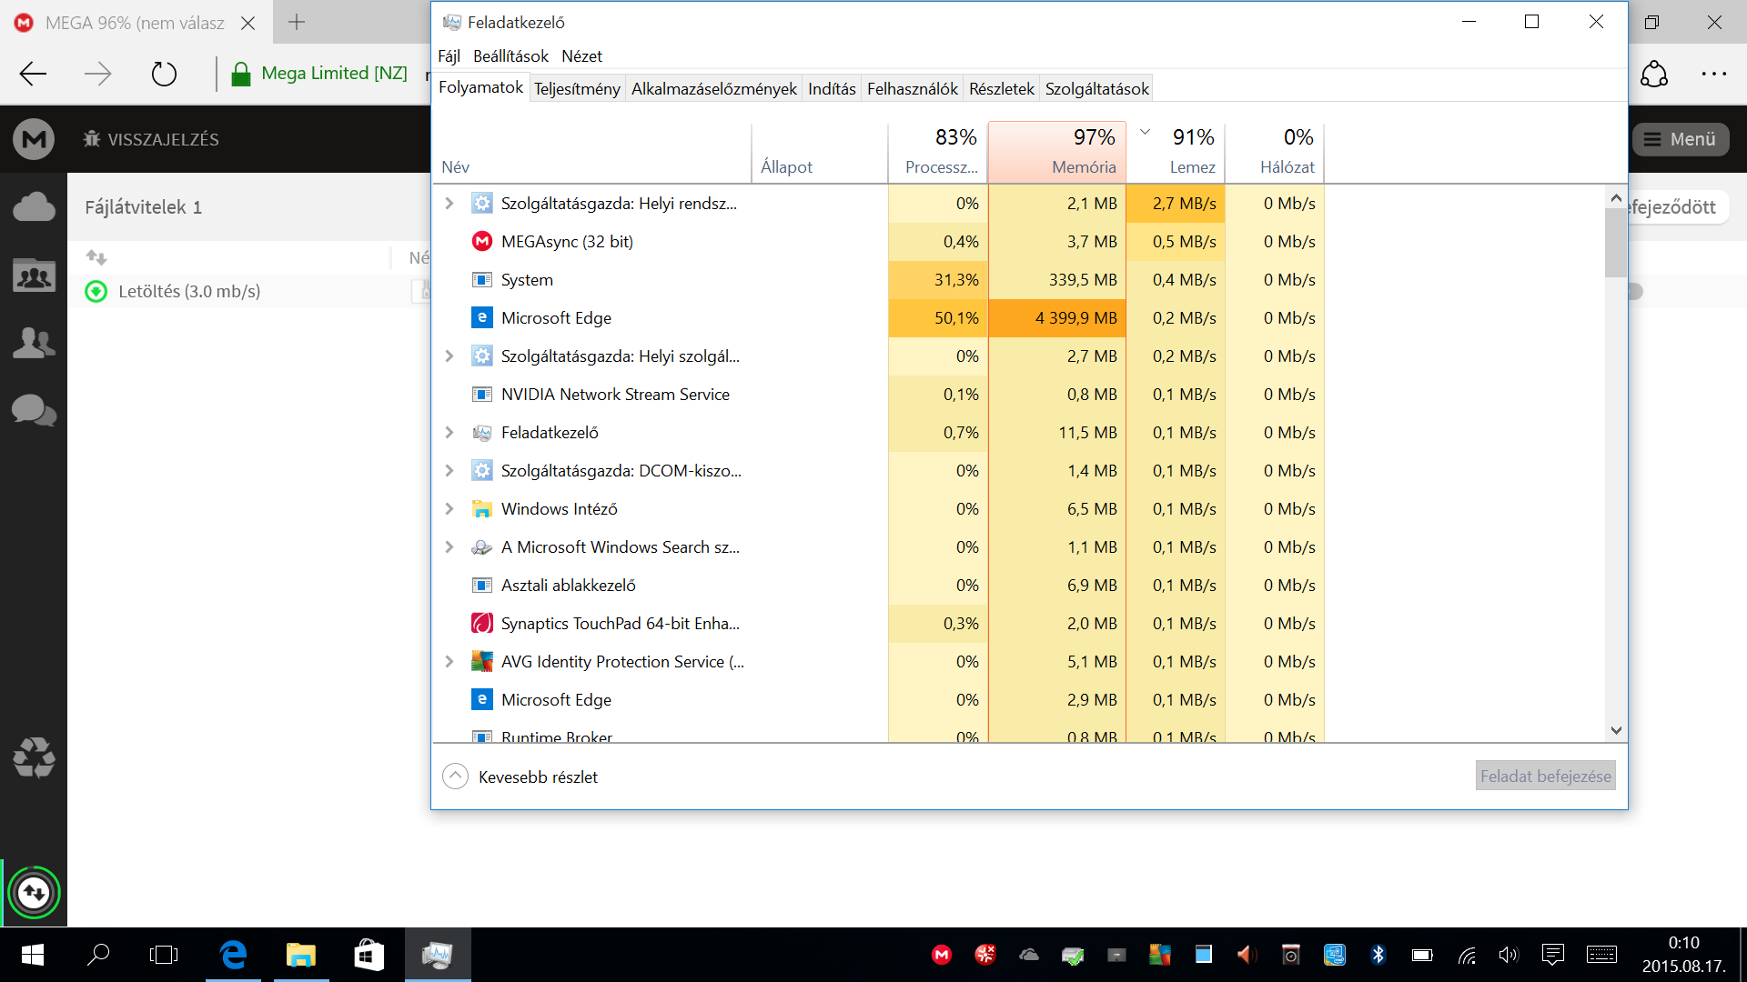Click the Edge browser back arrow
1747x982 pixels.
pos(33,74)
